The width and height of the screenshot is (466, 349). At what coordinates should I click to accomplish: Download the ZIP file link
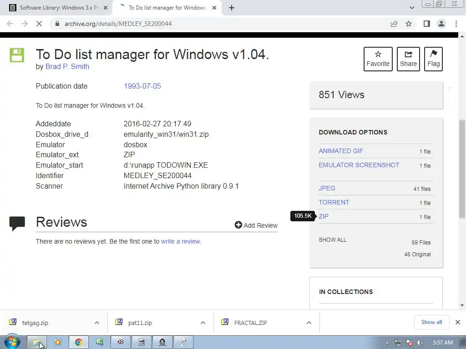[x=324, y=216]
